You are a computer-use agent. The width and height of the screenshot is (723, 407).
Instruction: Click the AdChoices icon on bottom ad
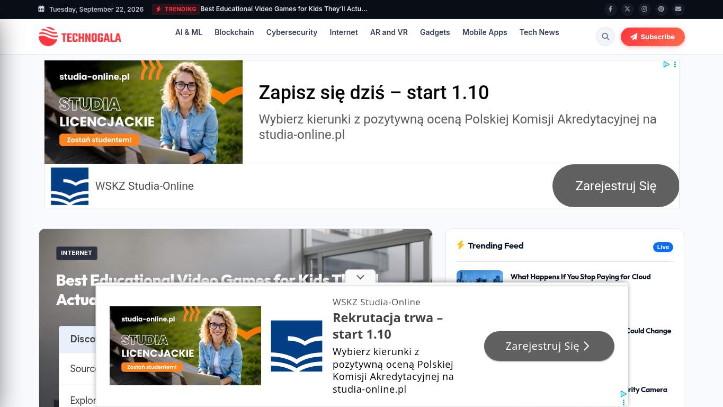pos(623,394)
